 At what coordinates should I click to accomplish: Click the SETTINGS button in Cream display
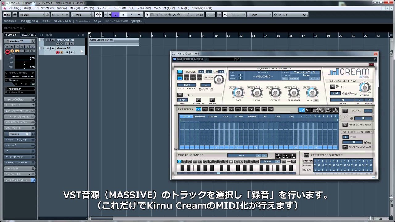(x=294, y=78)
